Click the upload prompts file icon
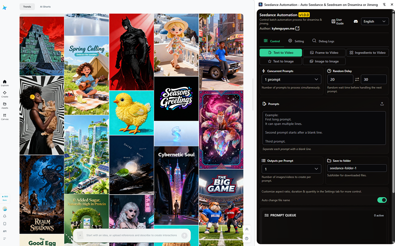This screenshot has height=246, width=395. click(382, 104)
